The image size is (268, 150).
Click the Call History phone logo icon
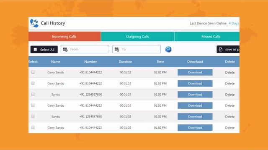(34, 23)
